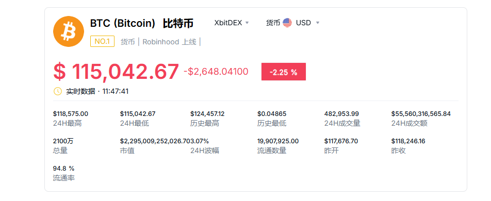
Task: Click the 24H成交额 figure $55,560,316,565.84
Action: point(421,114)
